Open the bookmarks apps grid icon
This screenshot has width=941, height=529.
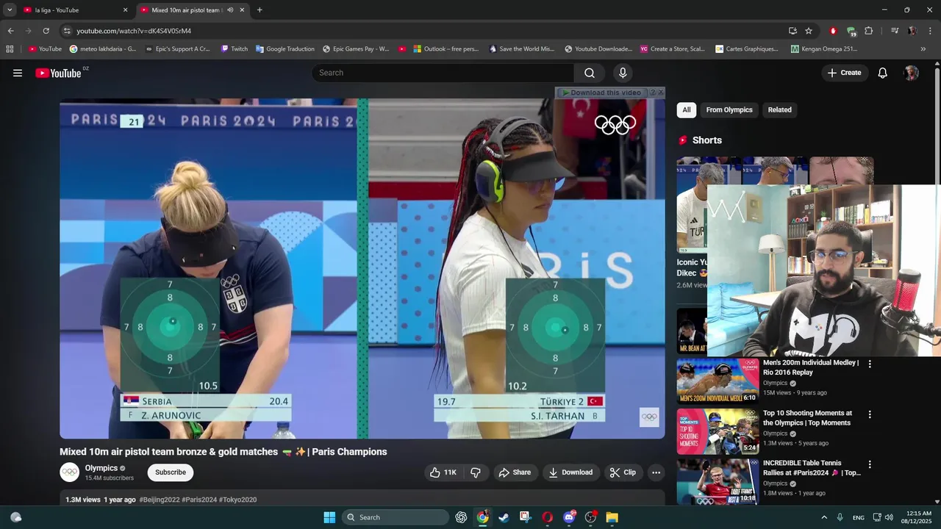pyautogui.click(x=10, y=49)
